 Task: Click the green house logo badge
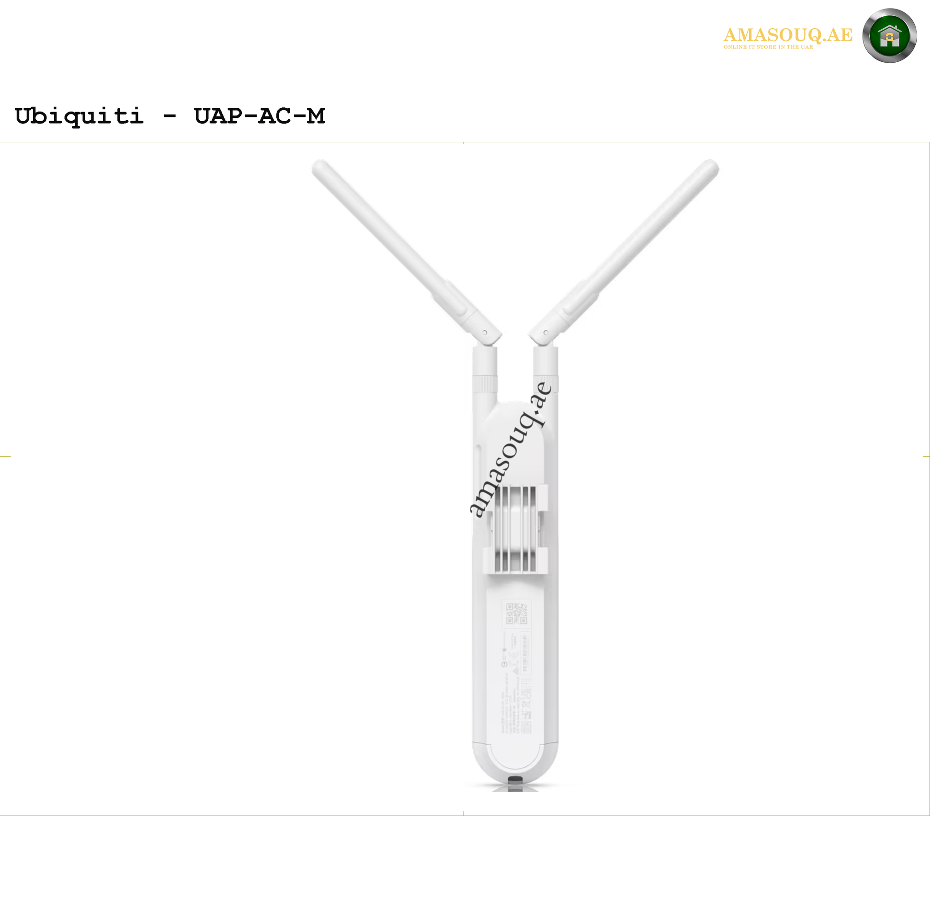[x=889, y=35]
